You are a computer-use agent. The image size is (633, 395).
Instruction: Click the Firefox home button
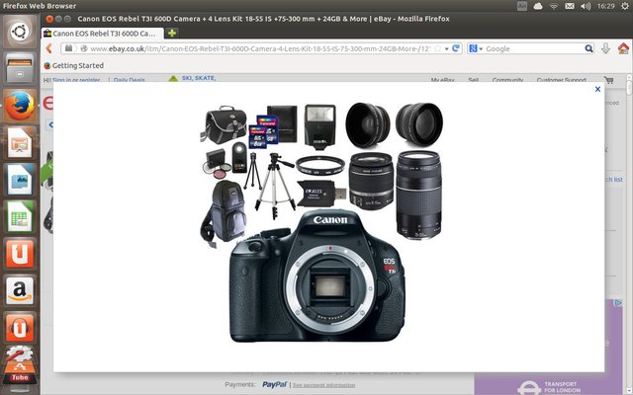pos(622,48)
